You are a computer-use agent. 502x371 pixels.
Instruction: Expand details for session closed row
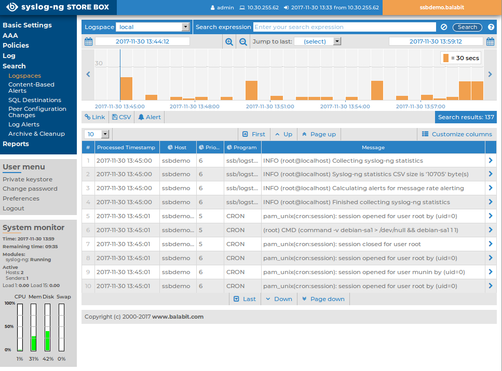point(491,244)
